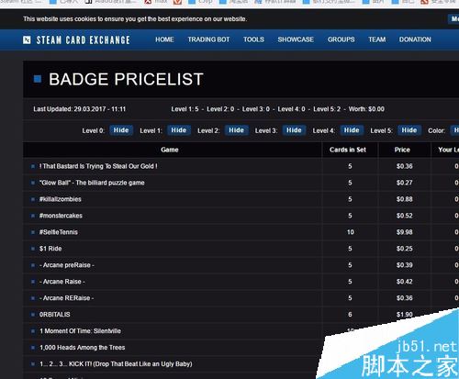Screen dimensions: 459x379
Task: Open the GROUPS menu item
Action: click(341, 39)
